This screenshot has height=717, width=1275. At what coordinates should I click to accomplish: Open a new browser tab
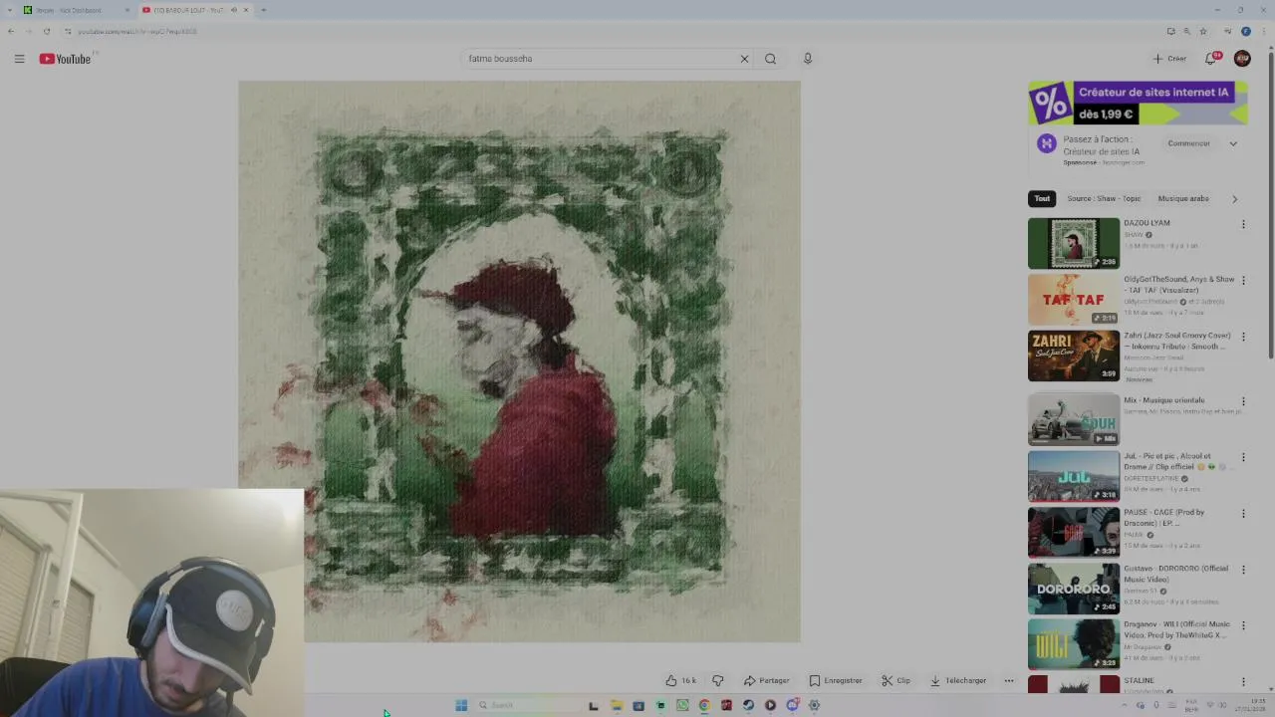point(263,10)
